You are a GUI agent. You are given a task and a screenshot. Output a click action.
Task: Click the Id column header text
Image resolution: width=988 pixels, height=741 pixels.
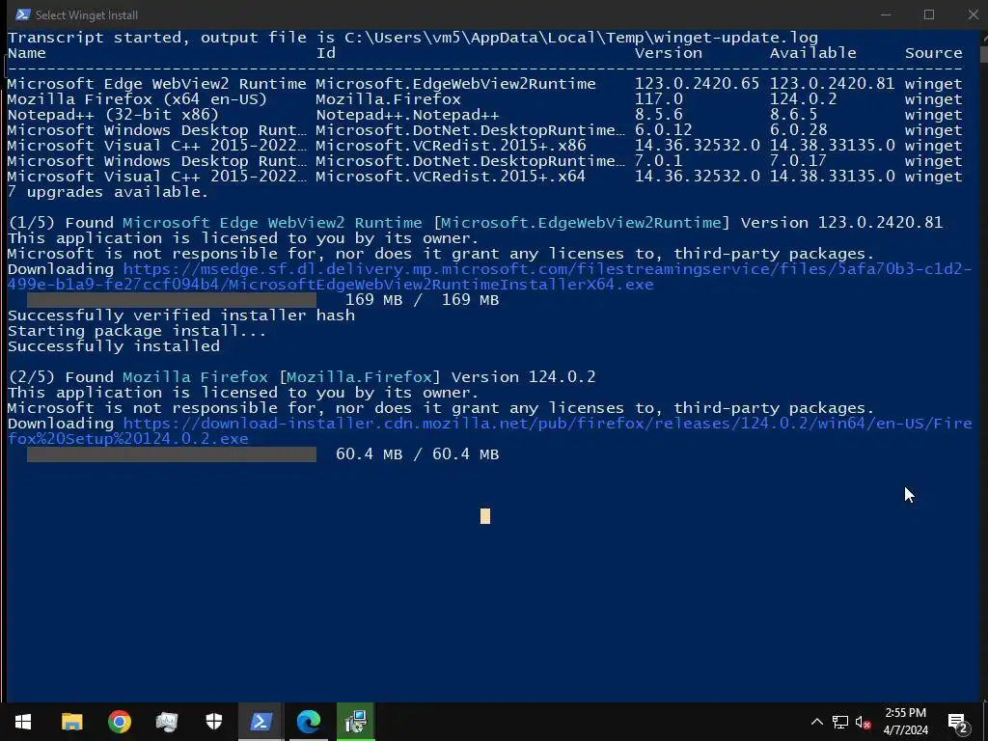326,53
